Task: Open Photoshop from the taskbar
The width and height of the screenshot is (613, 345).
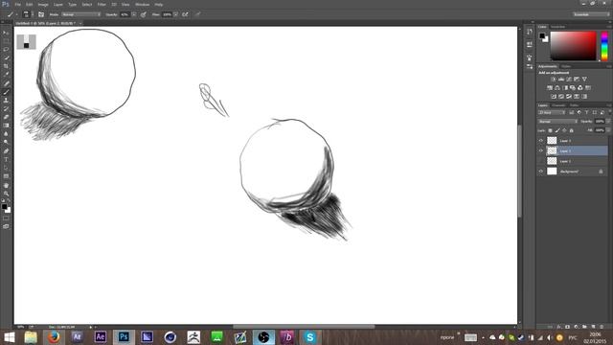Action: pyautogui.click(x=124, y=336)
